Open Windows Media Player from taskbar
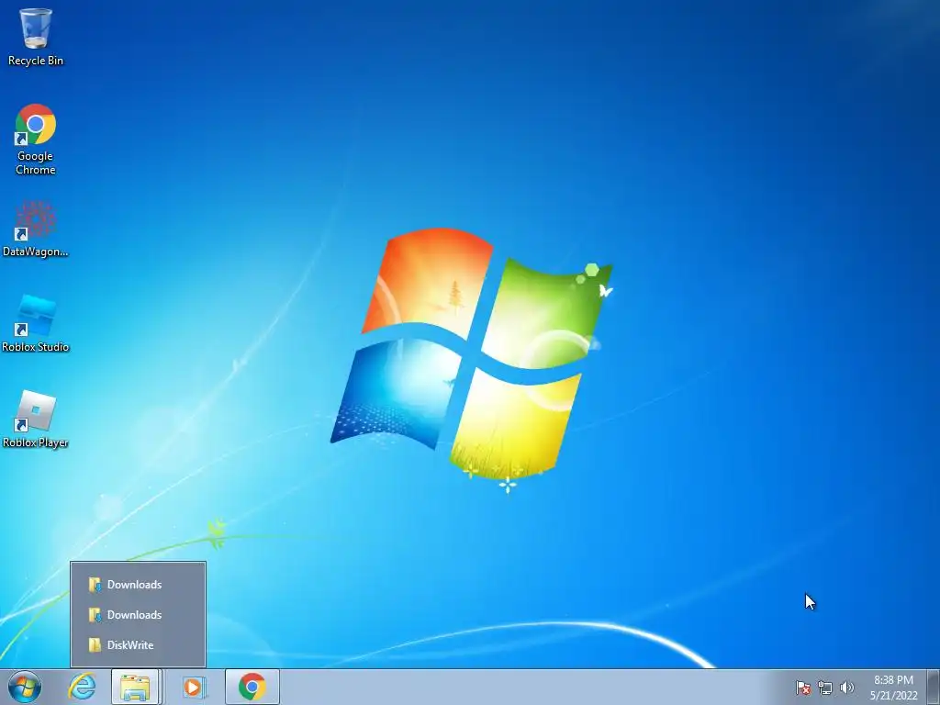This screenshot has height=705, width=940. click(193, 687)
